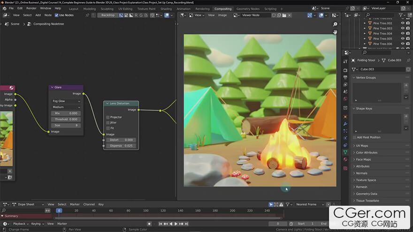Toggle only show selected in Dope Sheet
This screenshot has height=232, width=413.
pos(271,204)
